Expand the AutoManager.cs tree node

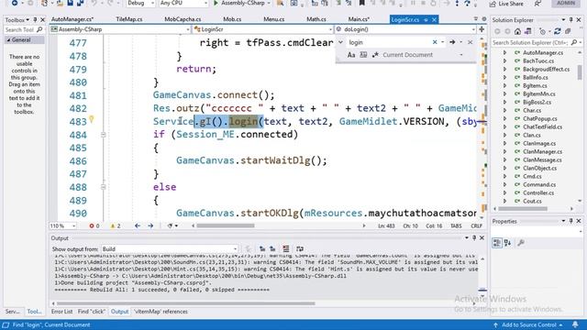(x=504, y=53)
